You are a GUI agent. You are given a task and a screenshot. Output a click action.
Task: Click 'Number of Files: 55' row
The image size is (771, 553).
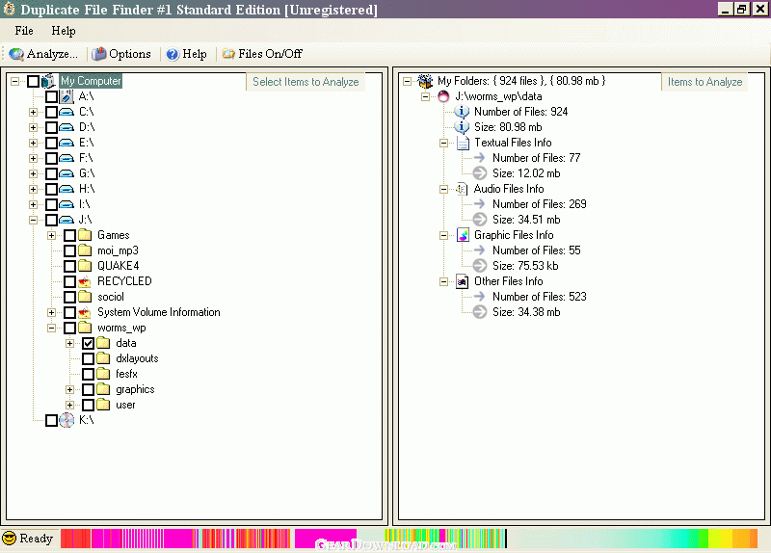click(x=537, y=250)
